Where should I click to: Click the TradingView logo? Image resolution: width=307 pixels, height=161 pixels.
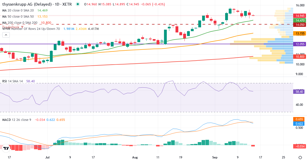click(6, 148)
